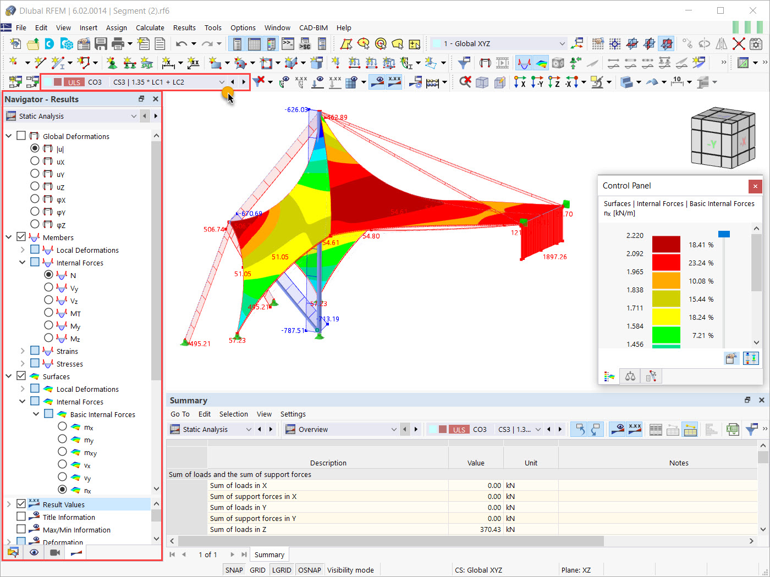
Task: Select the Vy member force radio button
Action: [48, 287]
